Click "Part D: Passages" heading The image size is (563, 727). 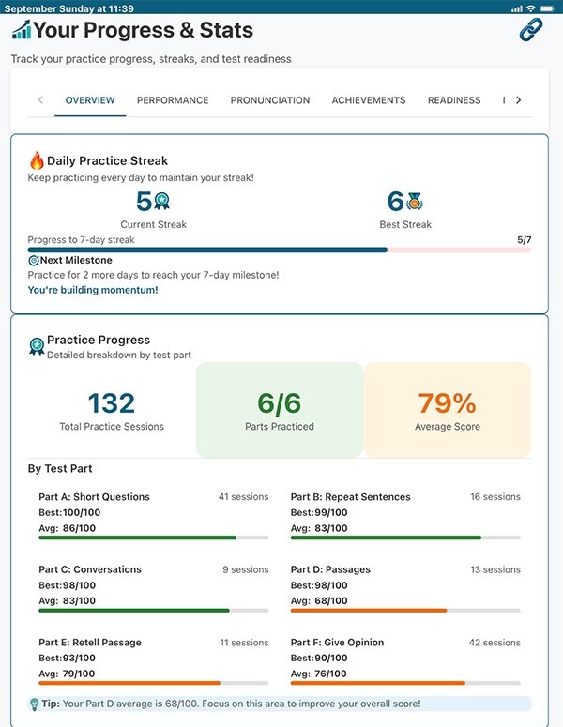pos(330,569)
